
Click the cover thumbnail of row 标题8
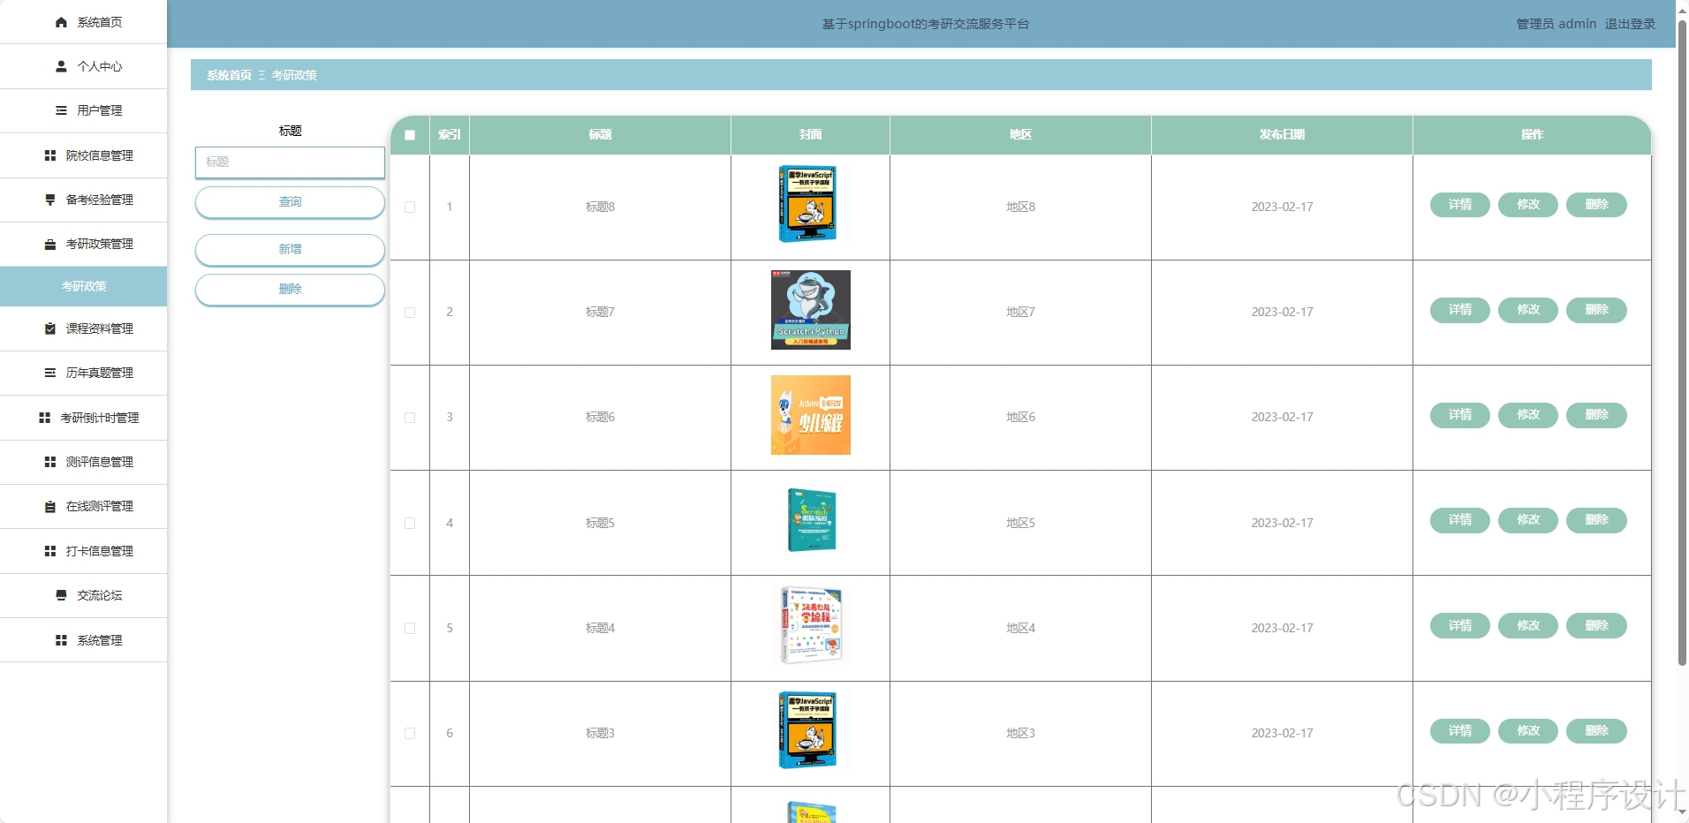810,204
